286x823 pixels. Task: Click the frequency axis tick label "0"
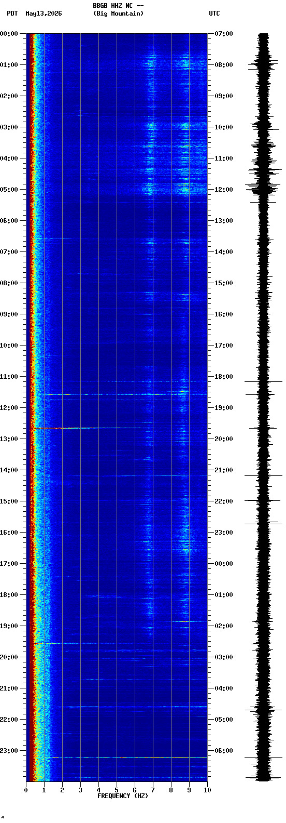pyautogui.click(x=26, y=790)
